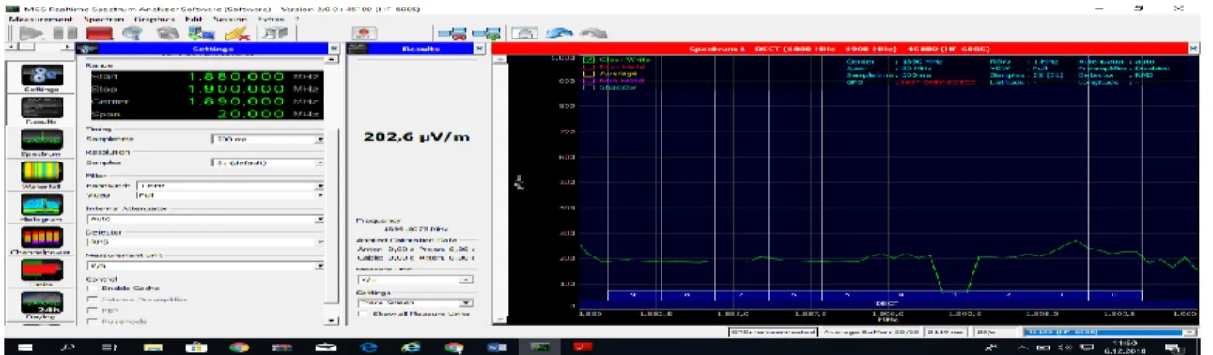Click the screenshot camera toolbar icon
1213x355 pixels.
click(523, 32)
